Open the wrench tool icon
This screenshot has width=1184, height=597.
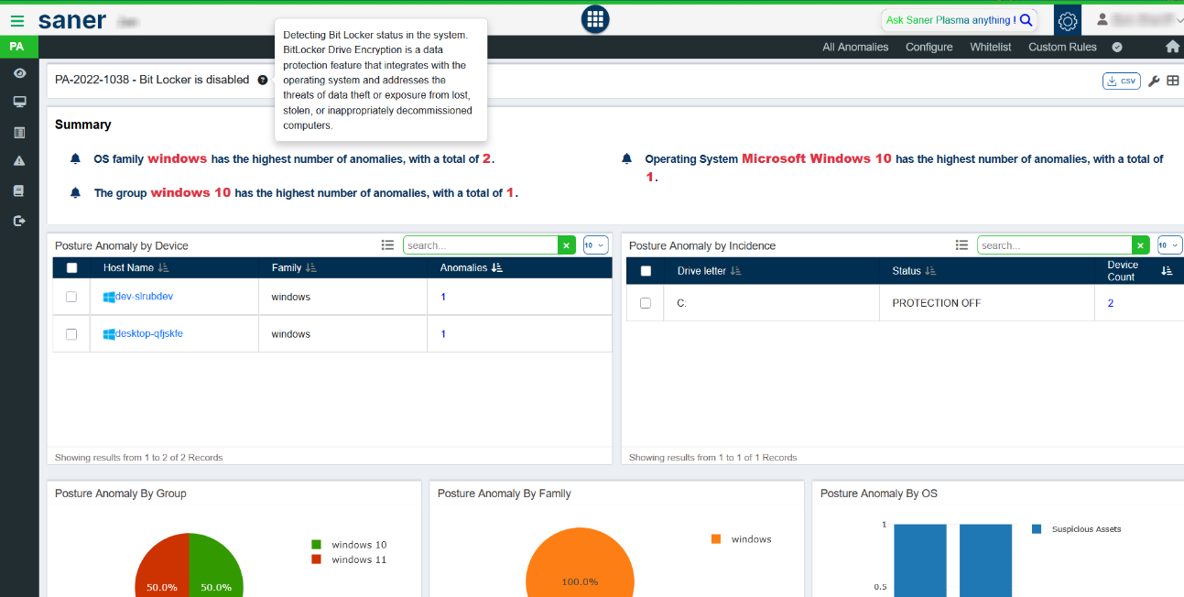coord(1154,81)
